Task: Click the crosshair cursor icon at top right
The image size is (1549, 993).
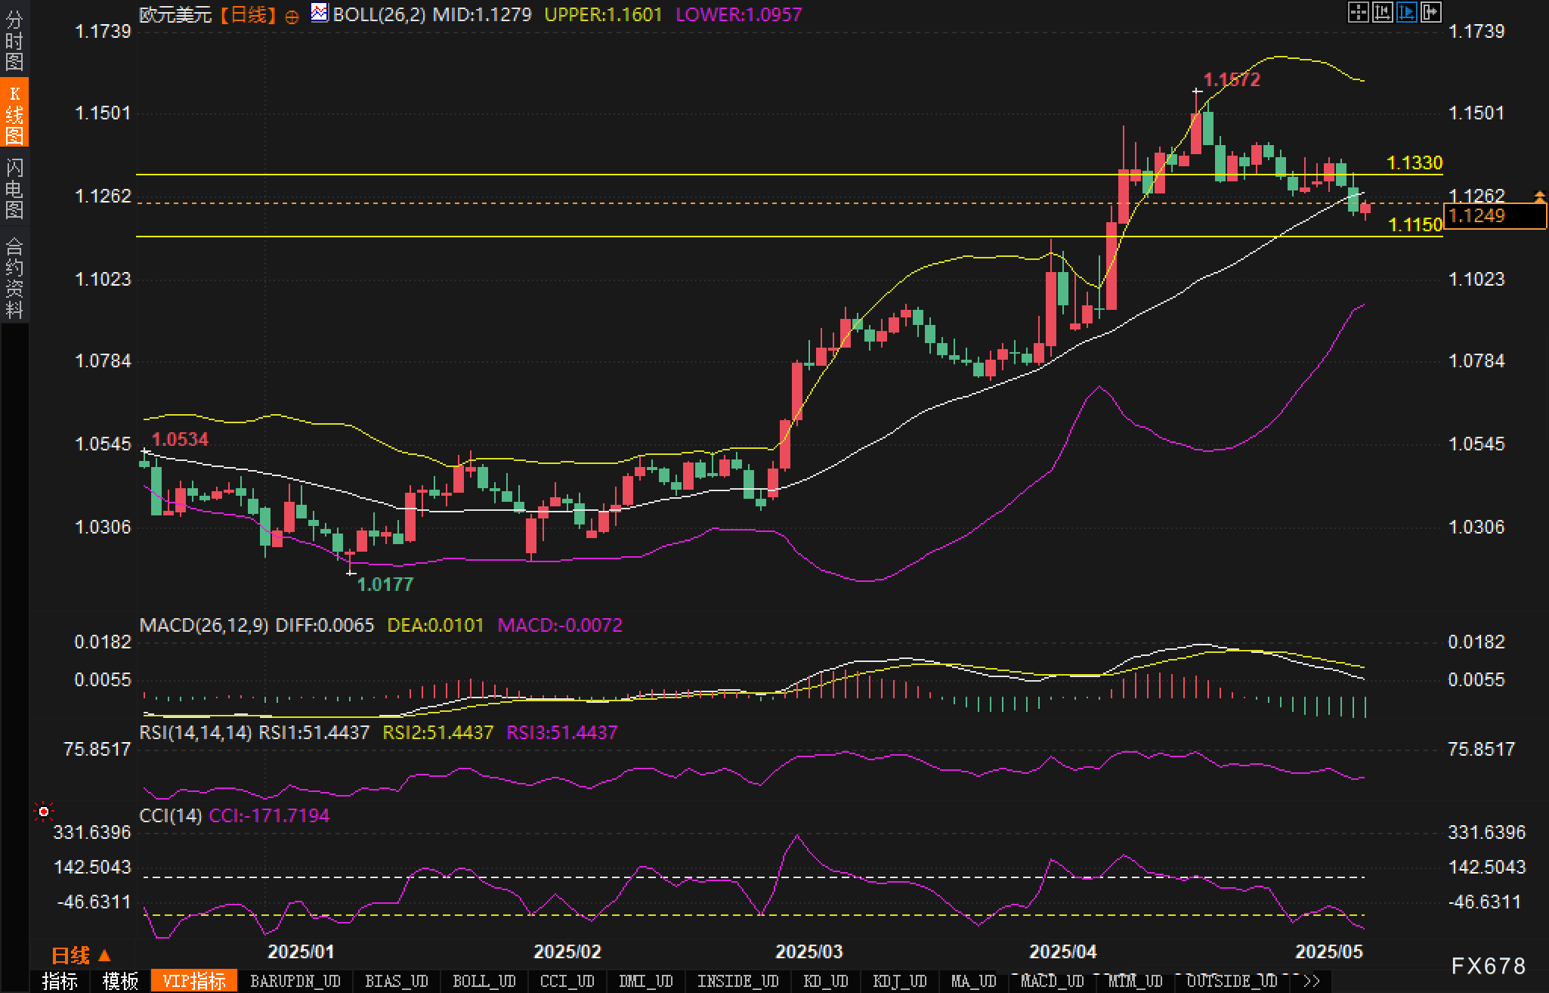Action: (x=1358, y=12)
